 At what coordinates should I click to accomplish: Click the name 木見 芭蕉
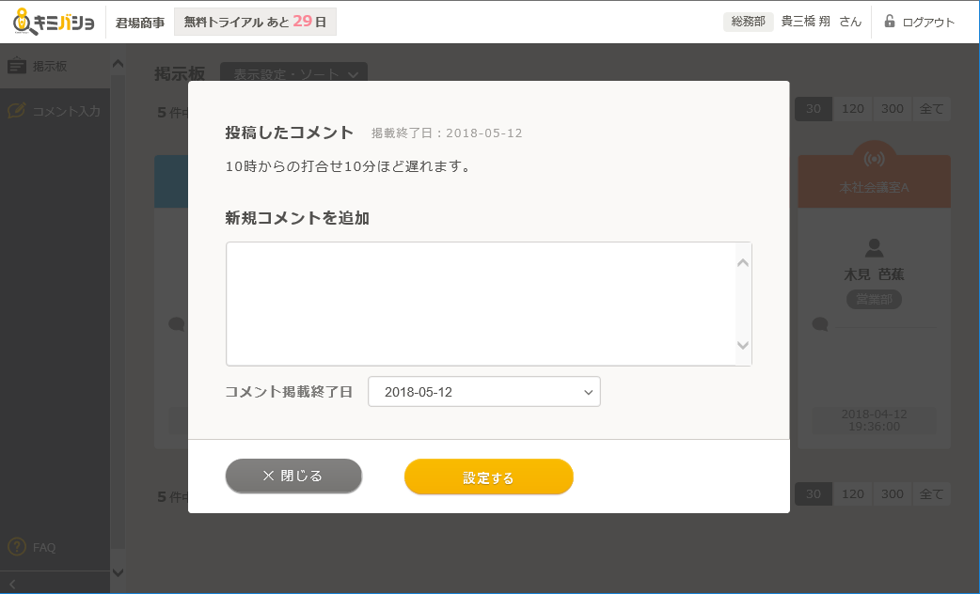pyautogui.click(x=874, y=274)
